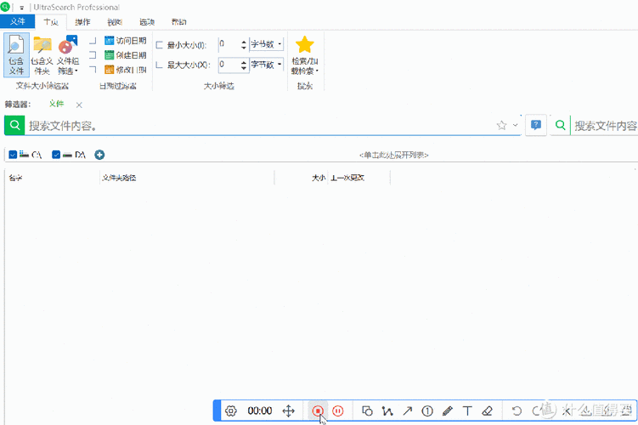Toggle the D:\ drive checkbox
The width and height of the screenshot is (638, 425).
[x=56, y=155]
